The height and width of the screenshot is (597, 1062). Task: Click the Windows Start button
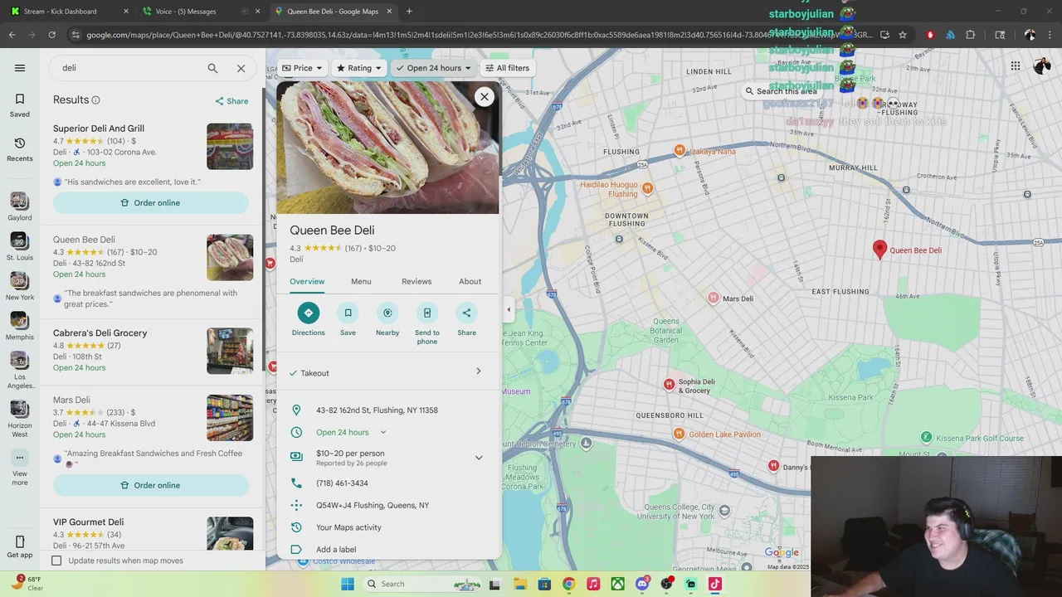[348, 584]
